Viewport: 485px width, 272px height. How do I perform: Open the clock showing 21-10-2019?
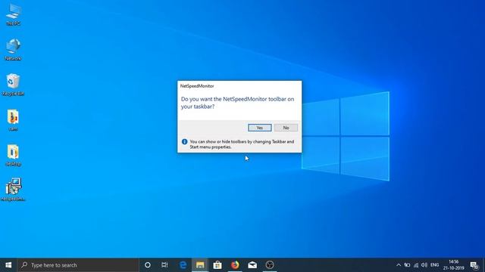[453, 265]
